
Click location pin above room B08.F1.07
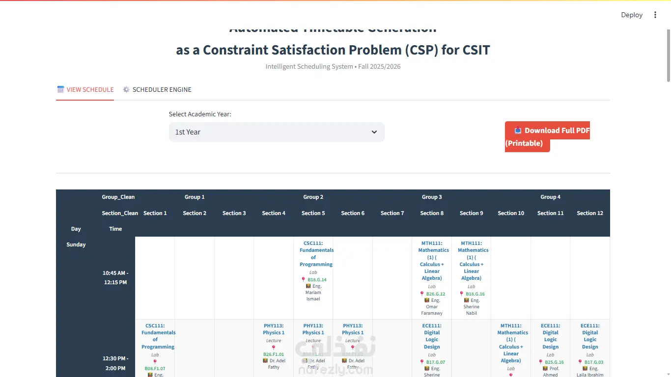click(x=155, y=362)
